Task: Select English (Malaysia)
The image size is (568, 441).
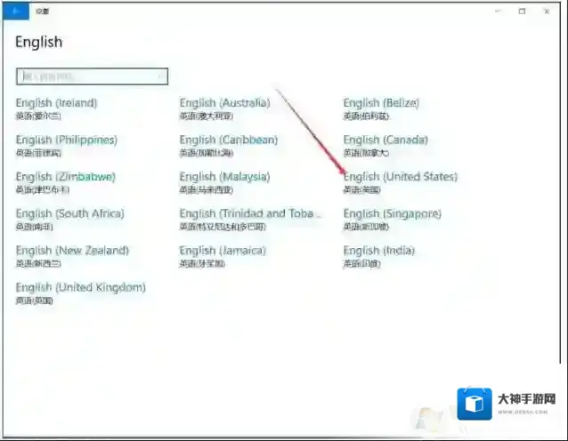Action: (x=223, y=177)
